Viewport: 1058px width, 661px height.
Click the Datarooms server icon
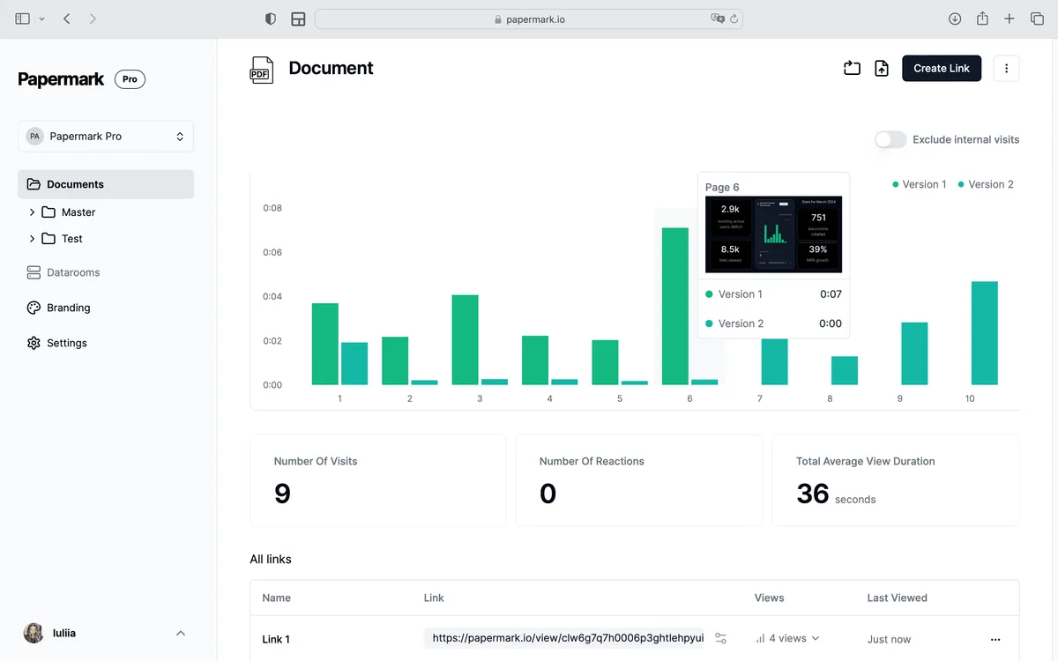click(x=34, y=272)
